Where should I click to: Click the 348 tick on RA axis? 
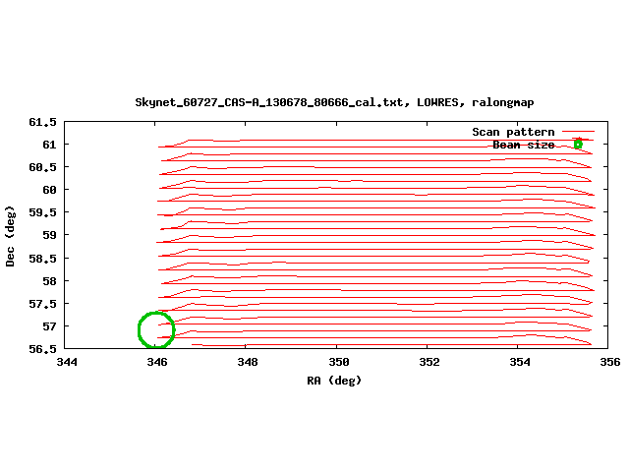point(248,362)
